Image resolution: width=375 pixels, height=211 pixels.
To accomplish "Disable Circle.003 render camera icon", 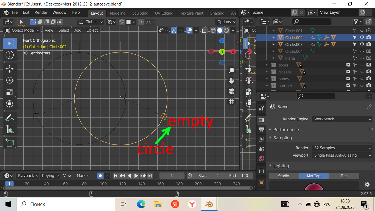I will (369, 44).
